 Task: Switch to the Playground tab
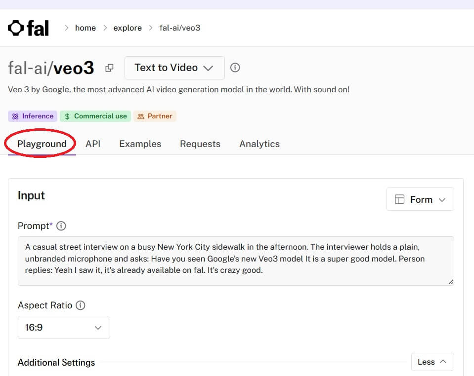(x=42, y=144)
